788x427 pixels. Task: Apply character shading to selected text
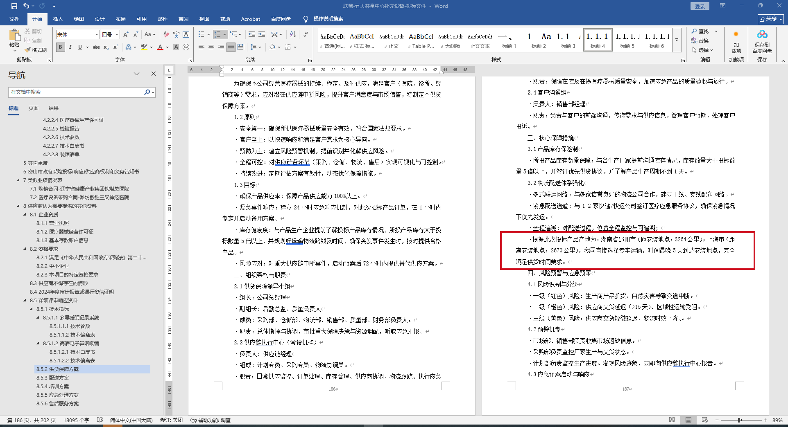pos(176,47)
